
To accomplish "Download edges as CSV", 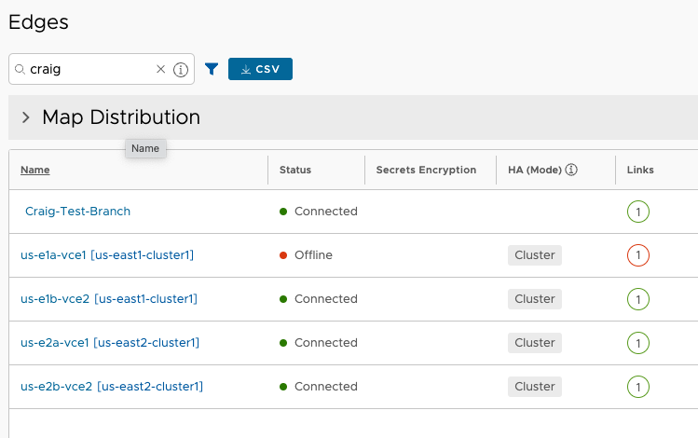I will tap(260, 69).
